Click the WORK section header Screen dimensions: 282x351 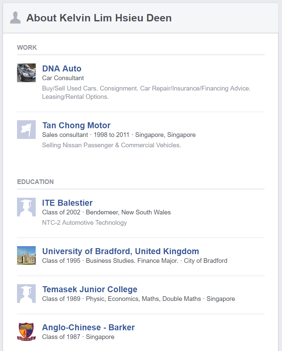27,47
